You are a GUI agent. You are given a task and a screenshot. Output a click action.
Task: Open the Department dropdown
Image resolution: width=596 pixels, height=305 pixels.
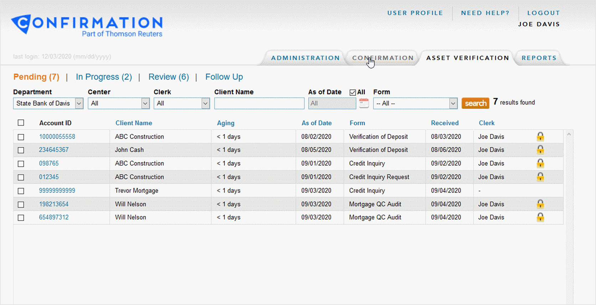coord(48,103)
